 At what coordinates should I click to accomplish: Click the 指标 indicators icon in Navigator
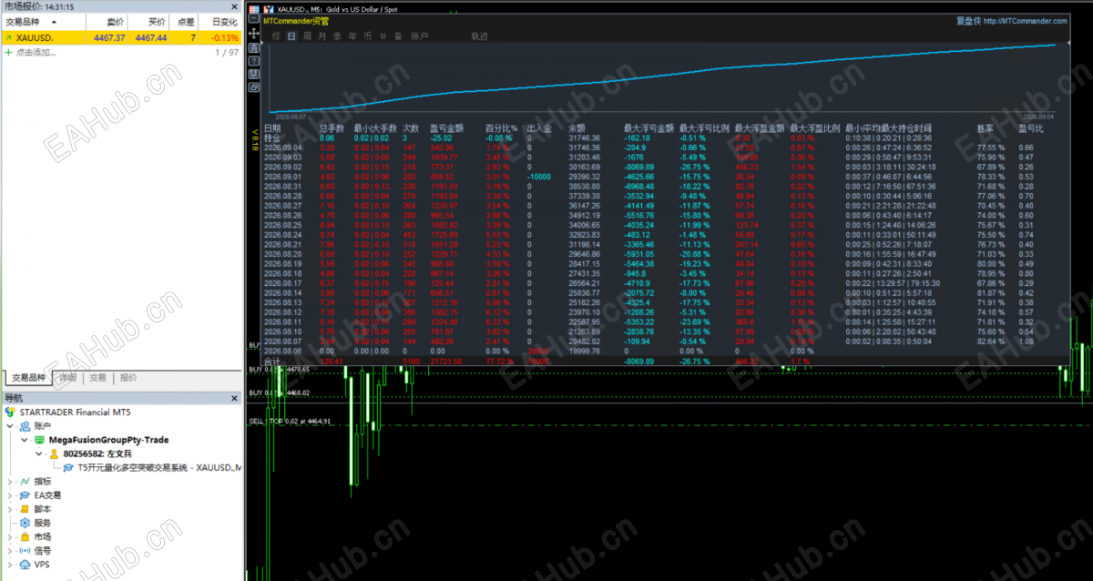click(x=25, y=482)
